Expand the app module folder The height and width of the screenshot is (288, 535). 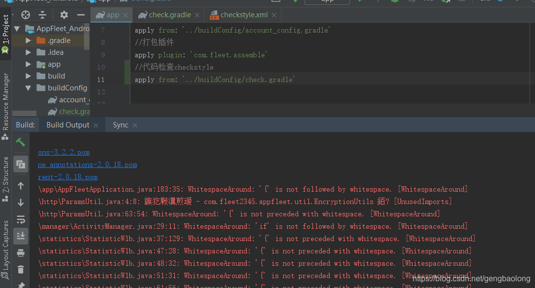click(28, 64)
